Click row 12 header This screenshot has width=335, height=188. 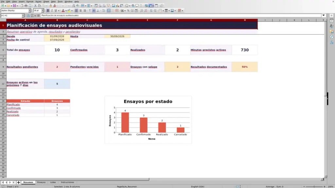point(3,84)
